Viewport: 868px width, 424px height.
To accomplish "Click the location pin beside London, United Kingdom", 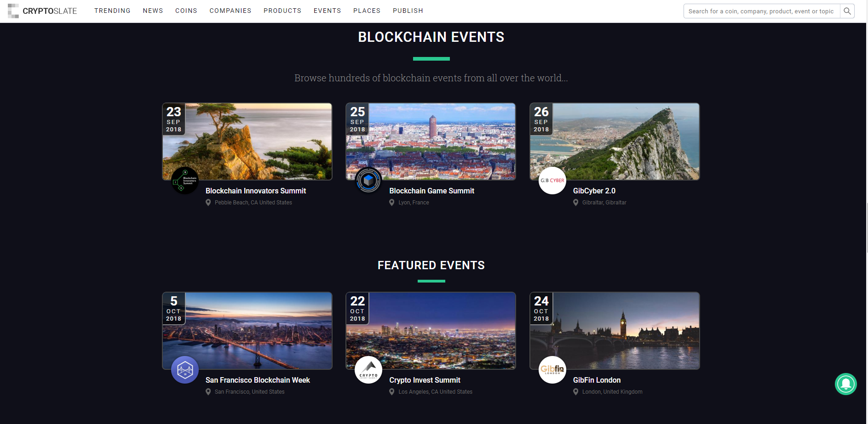I will click(x=576, y=392).
